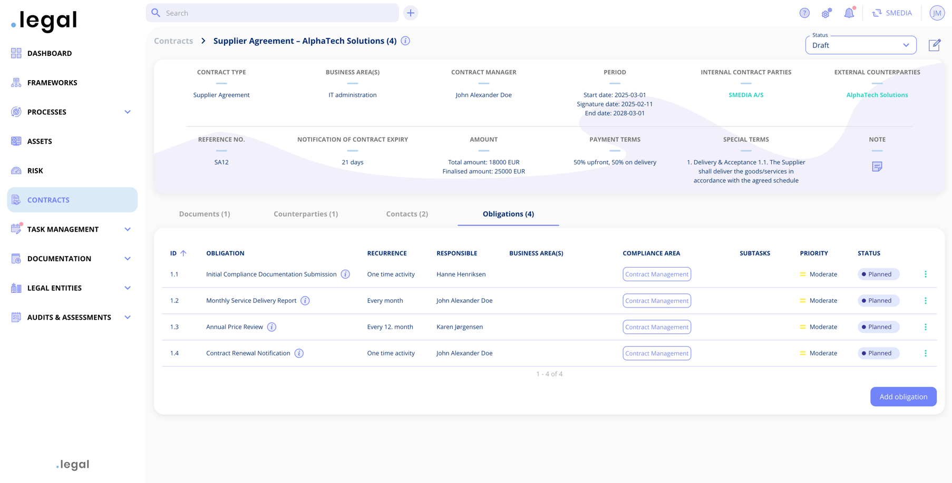Image resolution: width=952 pixels, height=483 pixels.
Task: Click the edit contract pencil icon
Action: pos(935,45)
